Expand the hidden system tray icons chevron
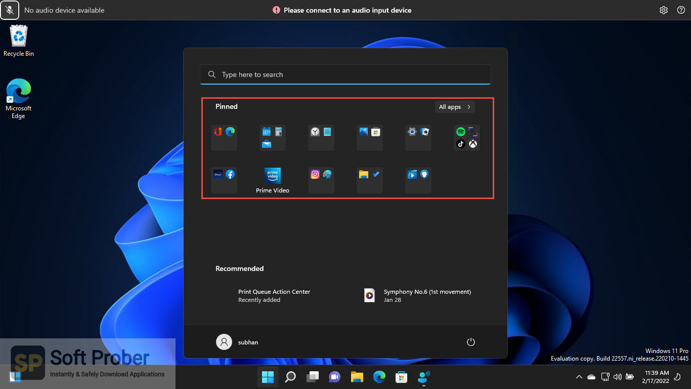Image resolution: width=691 pixels, height=389 pixels. [x=579, y=377]
